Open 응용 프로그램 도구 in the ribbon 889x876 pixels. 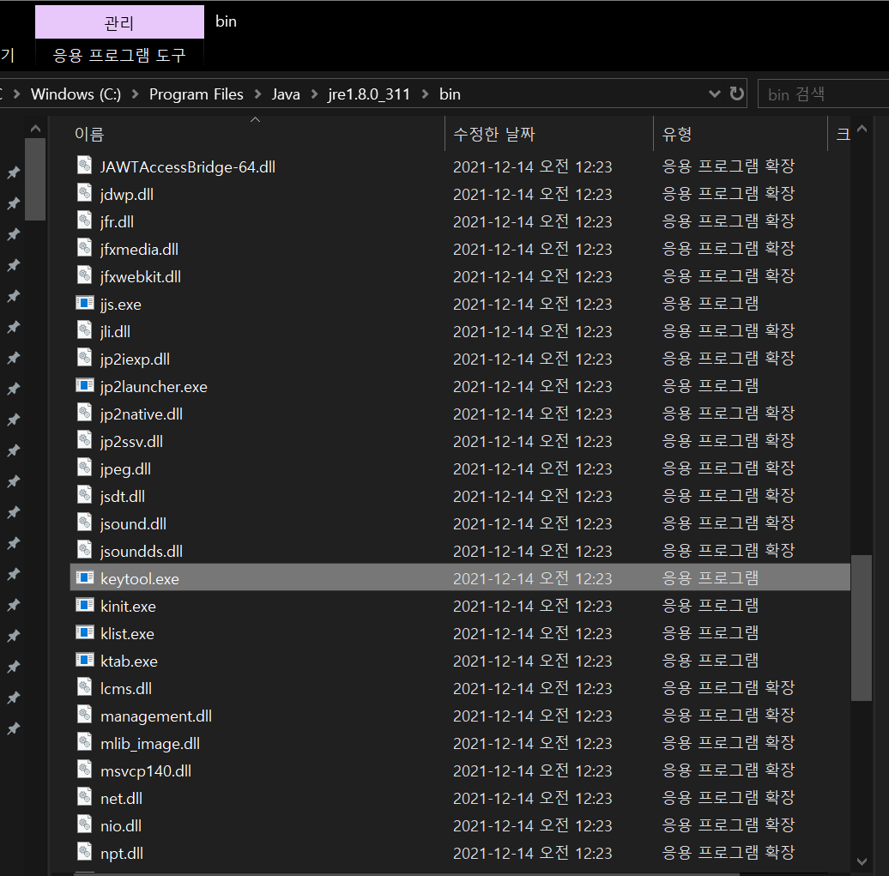(x=118, y=53)
